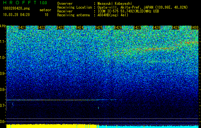Click the 0425 time marker
The height and width of the screenshot is (128, 201).
[x=99, y=28]
